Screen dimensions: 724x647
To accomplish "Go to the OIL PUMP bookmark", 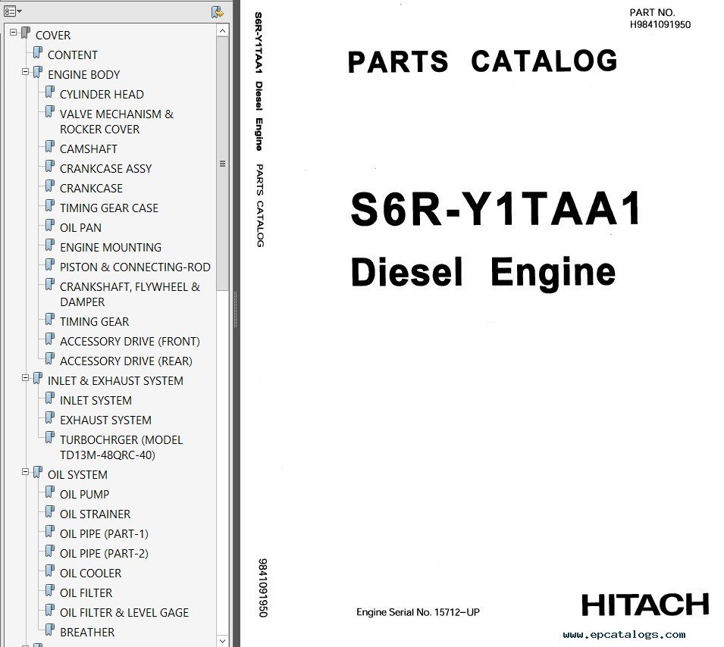I will point(84,495).
